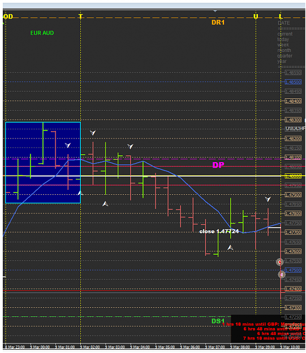Image resolution: width=306 pixels, height=353 pixels.
Task: Click the '9 Mar 05:00' time axis label
Action: (x=165, y=347)
